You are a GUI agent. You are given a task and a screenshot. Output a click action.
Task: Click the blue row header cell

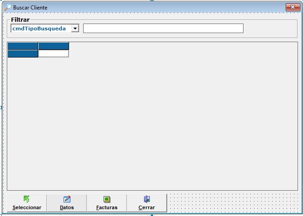(23, 53)
